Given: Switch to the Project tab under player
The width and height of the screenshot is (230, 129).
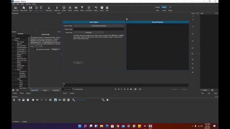Looking at the screenshot, I should (72, 93).
